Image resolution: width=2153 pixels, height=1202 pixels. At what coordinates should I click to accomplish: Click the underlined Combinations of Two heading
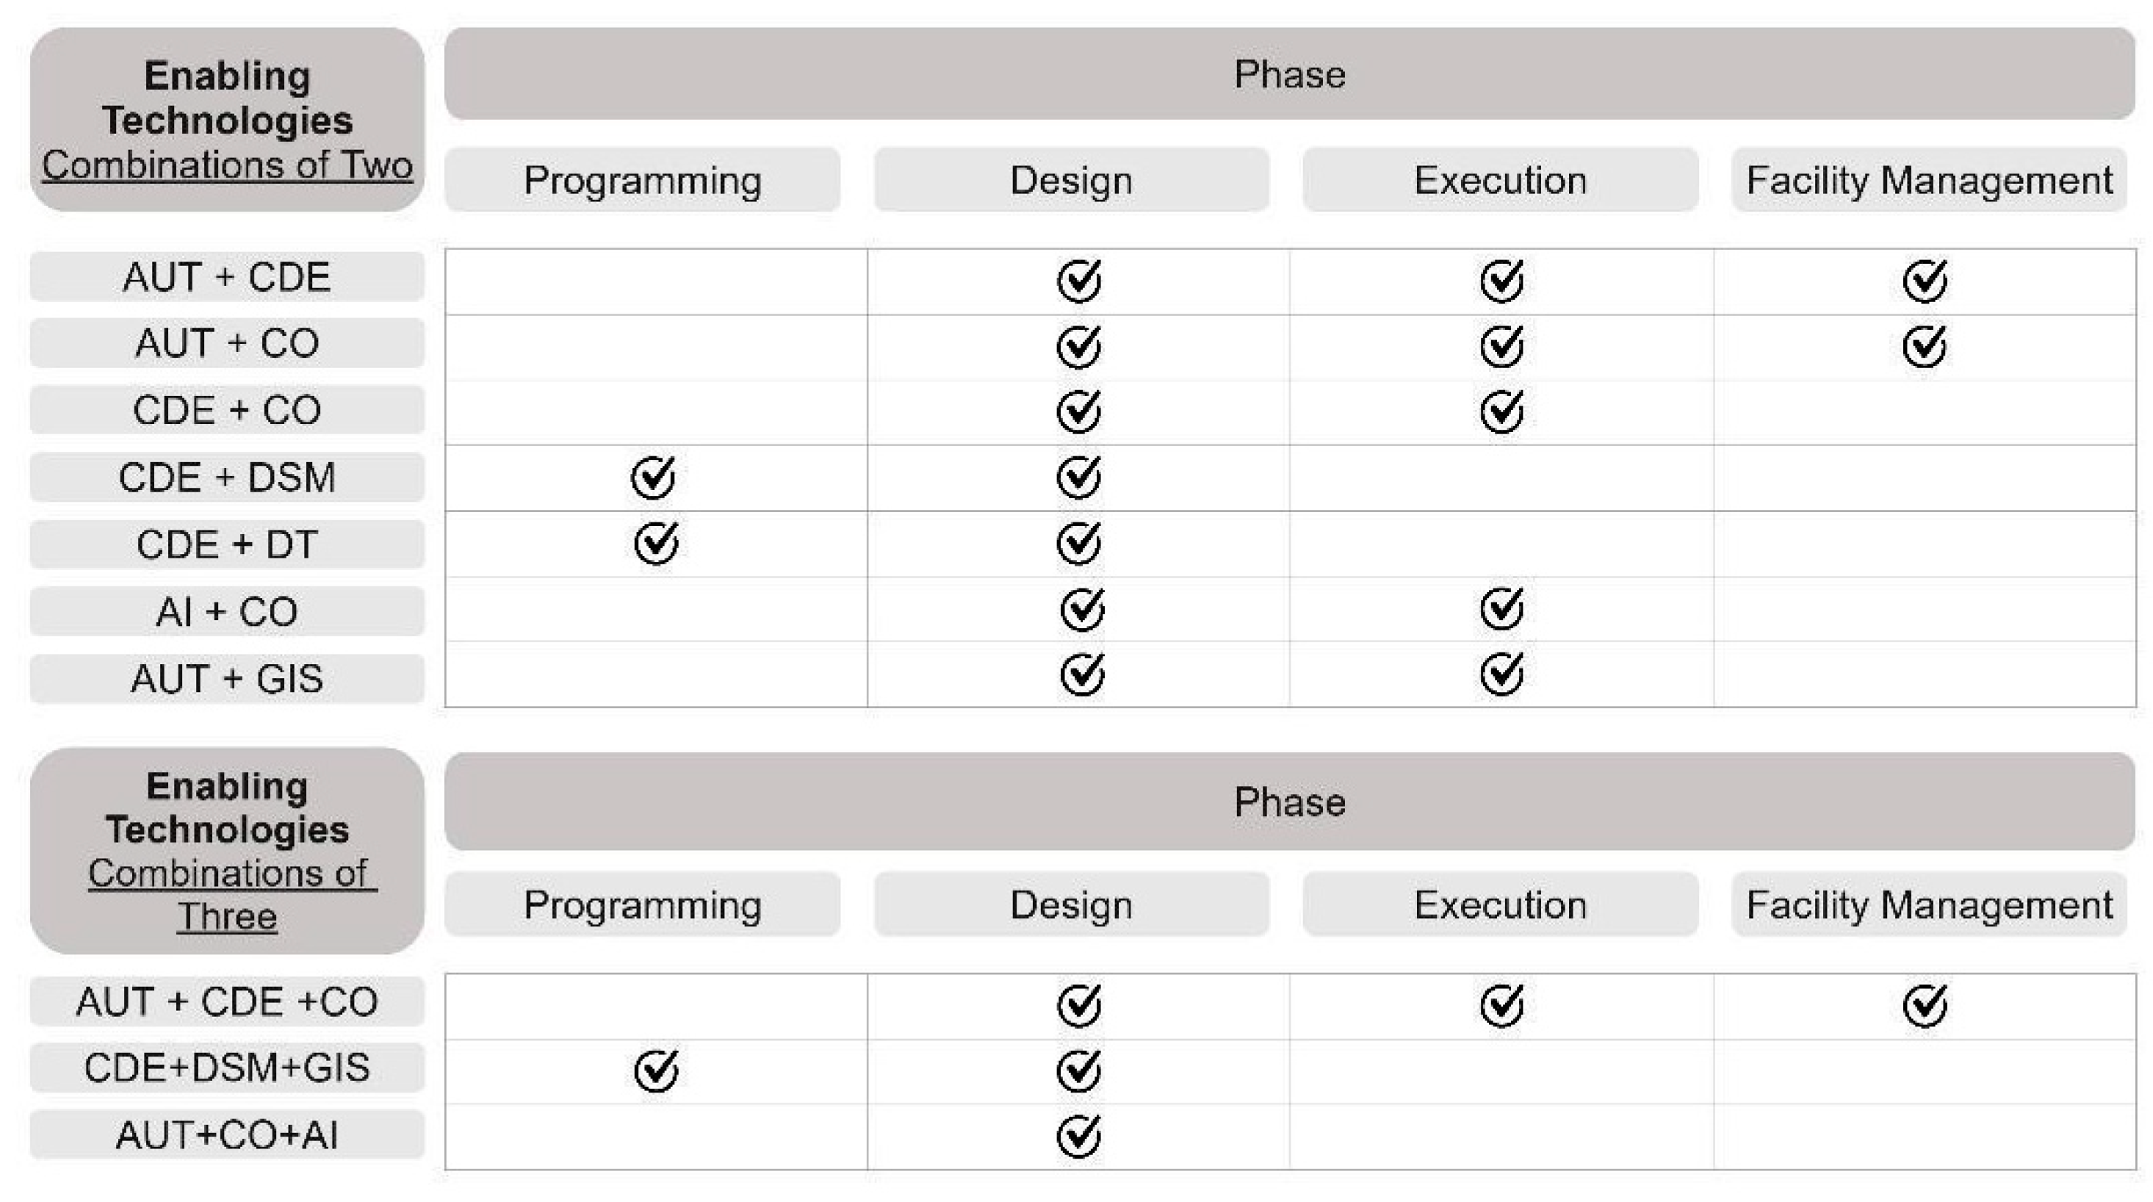[226, 165]
